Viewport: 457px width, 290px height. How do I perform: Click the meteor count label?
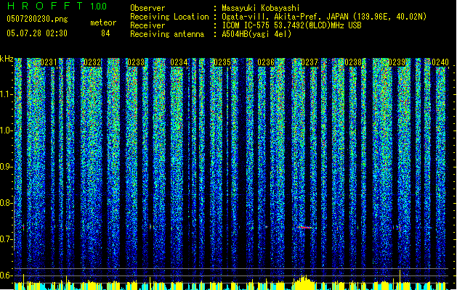tap(103, 22)
